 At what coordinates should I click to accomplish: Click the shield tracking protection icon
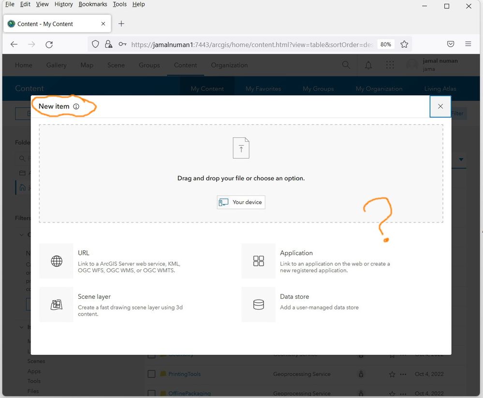(96, 44)
